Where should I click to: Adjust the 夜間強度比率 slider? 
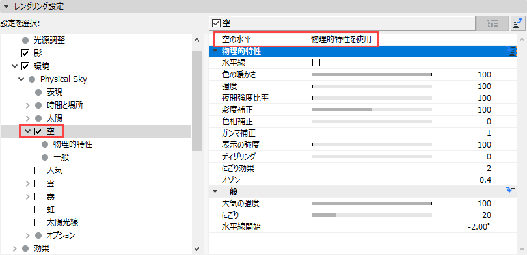pyautogui.click(x=372, y=98)
